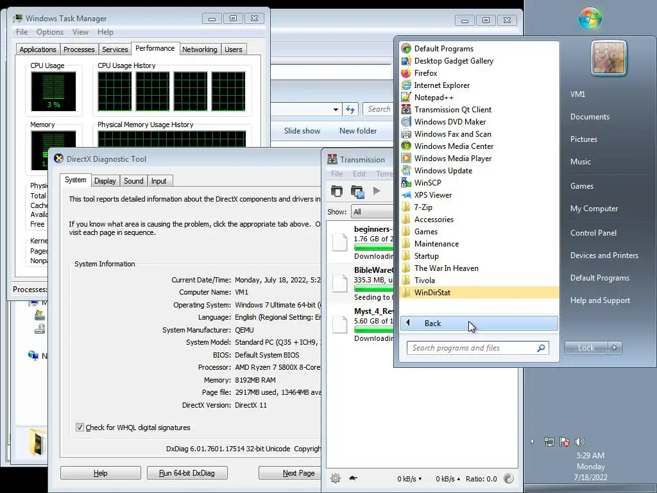The height and width of the screenshot is (493, 657).
Task: Expand the highlighted WinDirStat folder
Action: point(479,292)
